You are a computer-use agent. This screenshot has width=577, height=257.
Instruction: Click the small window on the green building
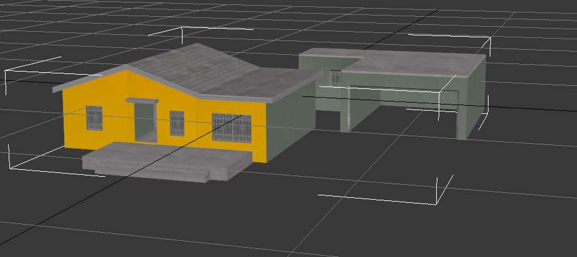(x=336, y=78)
